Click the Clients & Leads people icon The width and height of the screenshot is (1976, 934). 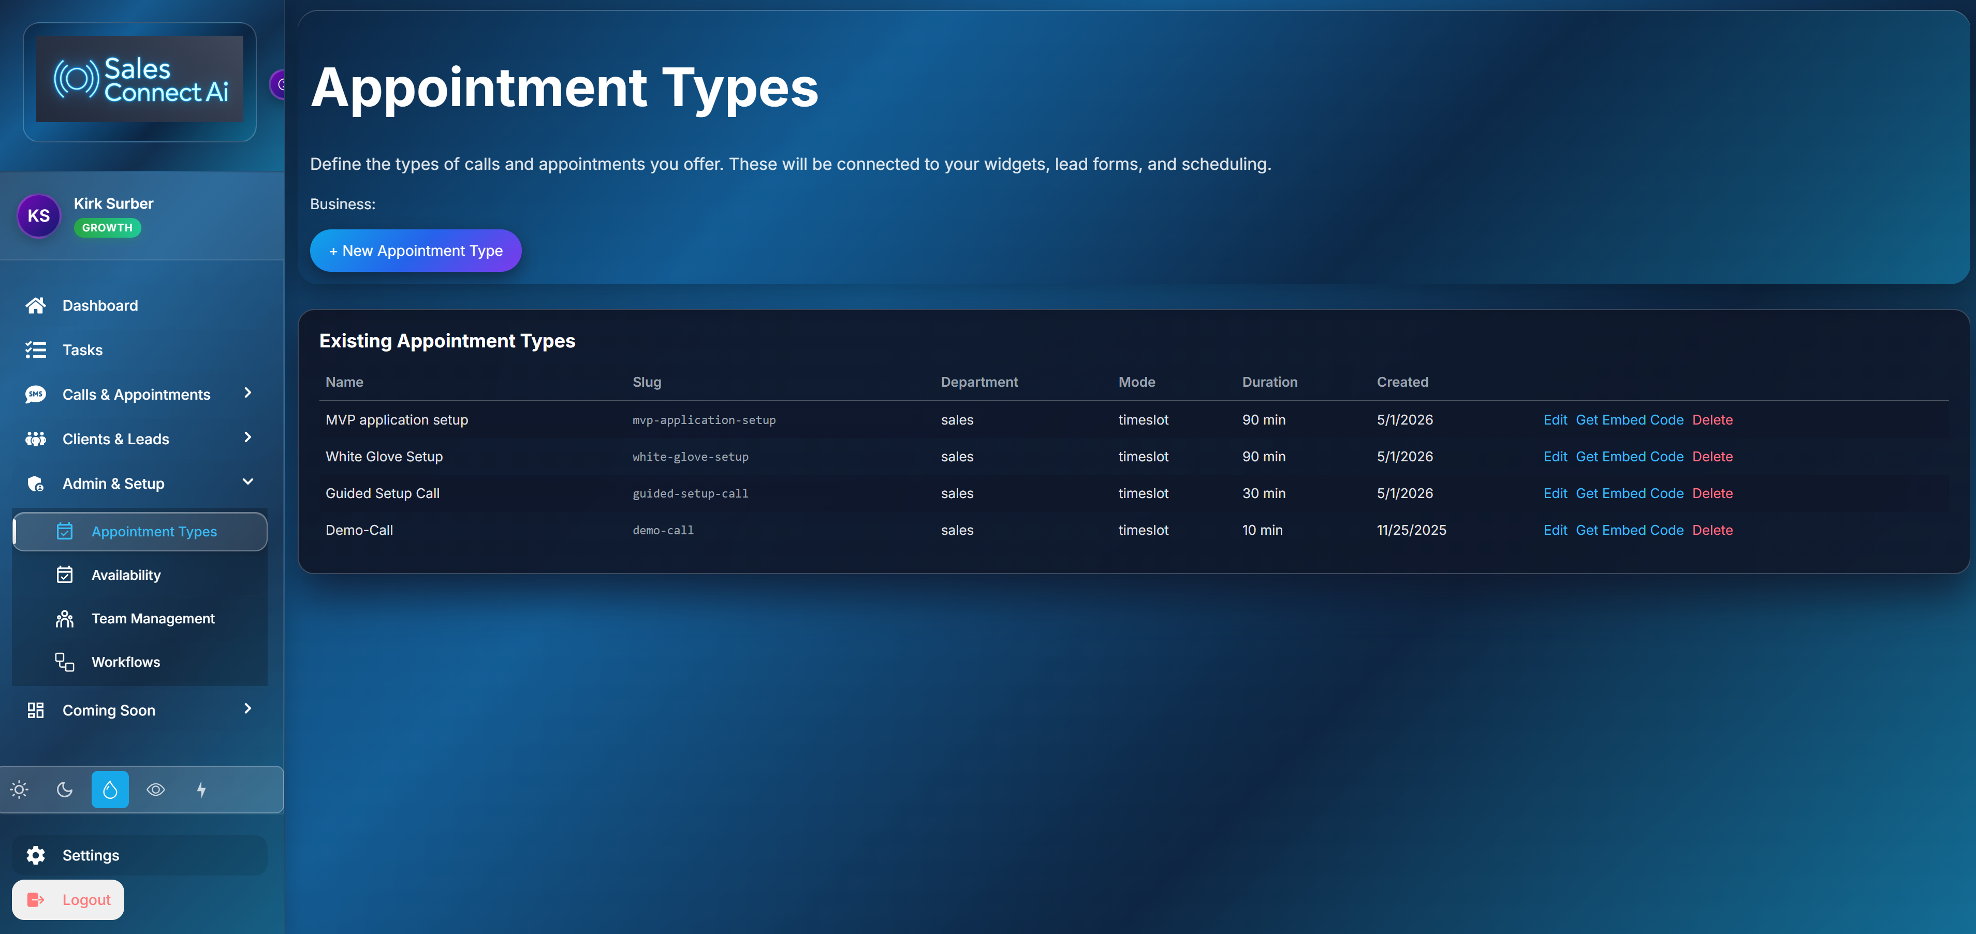(x=35, y=439)
